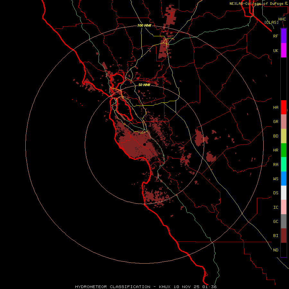289x289 pixels.
Task: Click the DS white legend swatch
Action: coord(284,193)
